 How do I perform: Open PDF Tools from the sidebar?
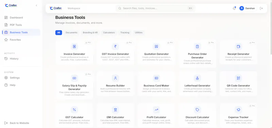tap(21, 25)
